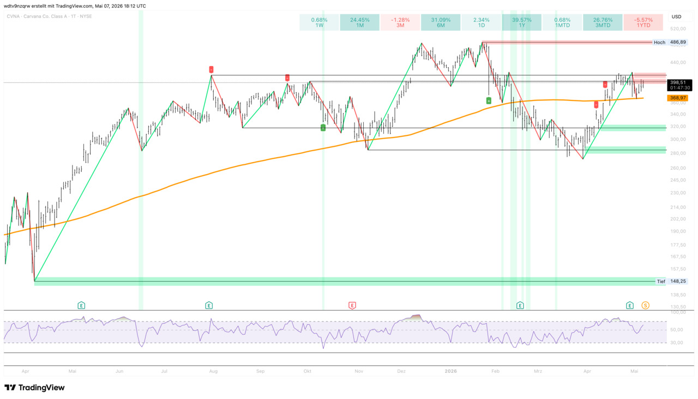Select the 1M 24.45% performance box

click(x=359, y=22)
